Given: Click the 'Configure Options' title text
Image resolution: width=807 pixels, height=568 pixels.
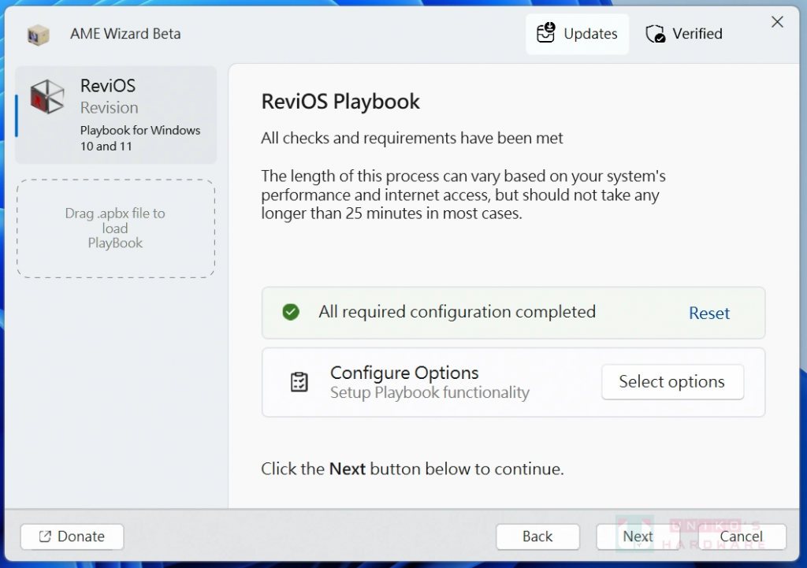Looking at the screenshot, I should point(404,373).
